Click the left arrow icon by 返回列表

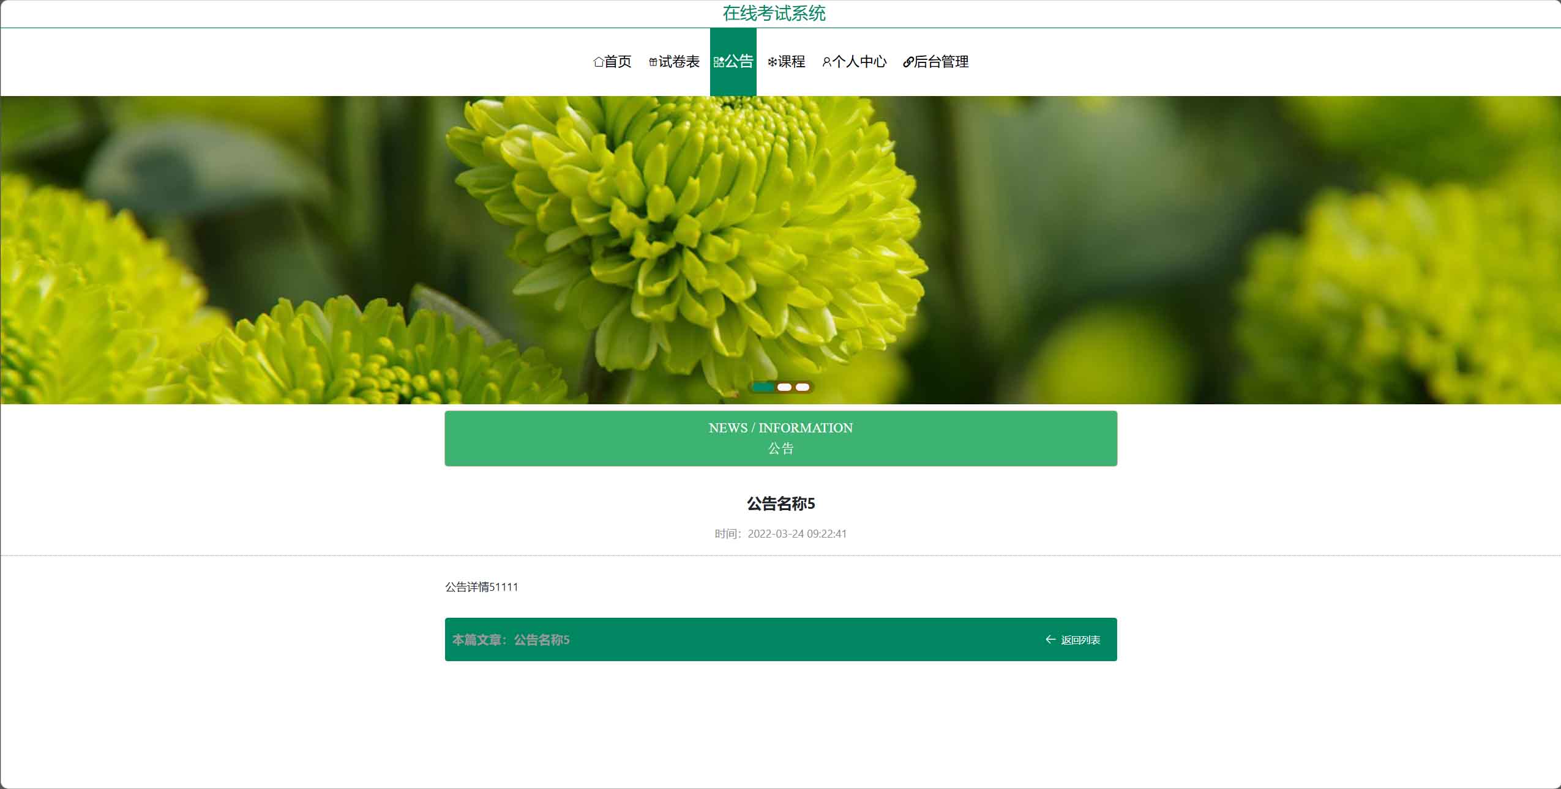pyautogui.click(x=1050, y=639)
